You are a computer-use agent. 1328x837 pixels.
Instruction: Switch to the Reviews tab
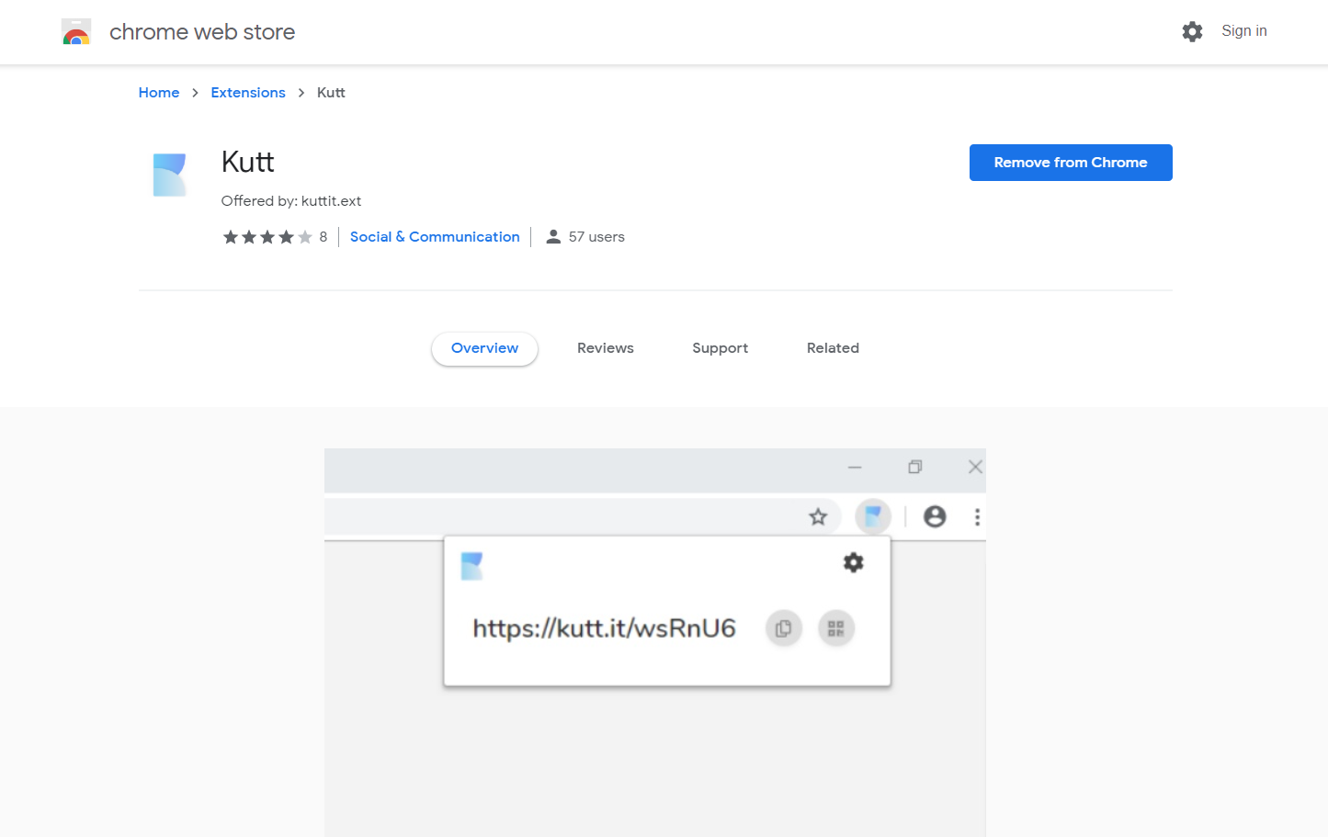606,348
